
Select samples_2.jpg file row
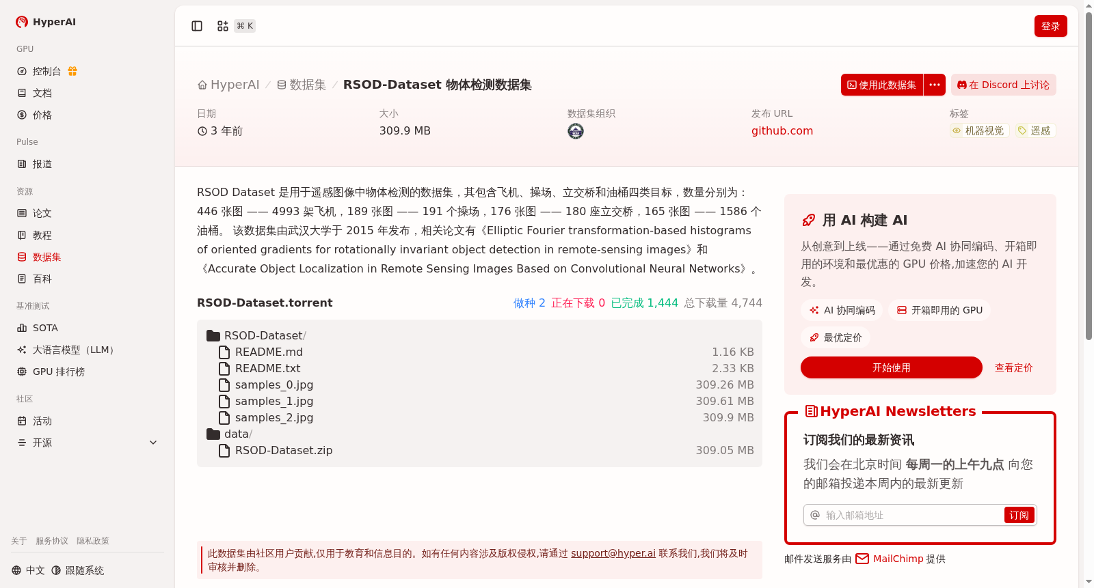(x=486, y=417)
